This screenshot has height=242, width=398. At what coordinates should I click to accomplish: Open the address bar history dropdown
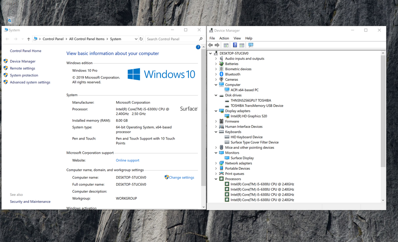(x=136, y=39)
